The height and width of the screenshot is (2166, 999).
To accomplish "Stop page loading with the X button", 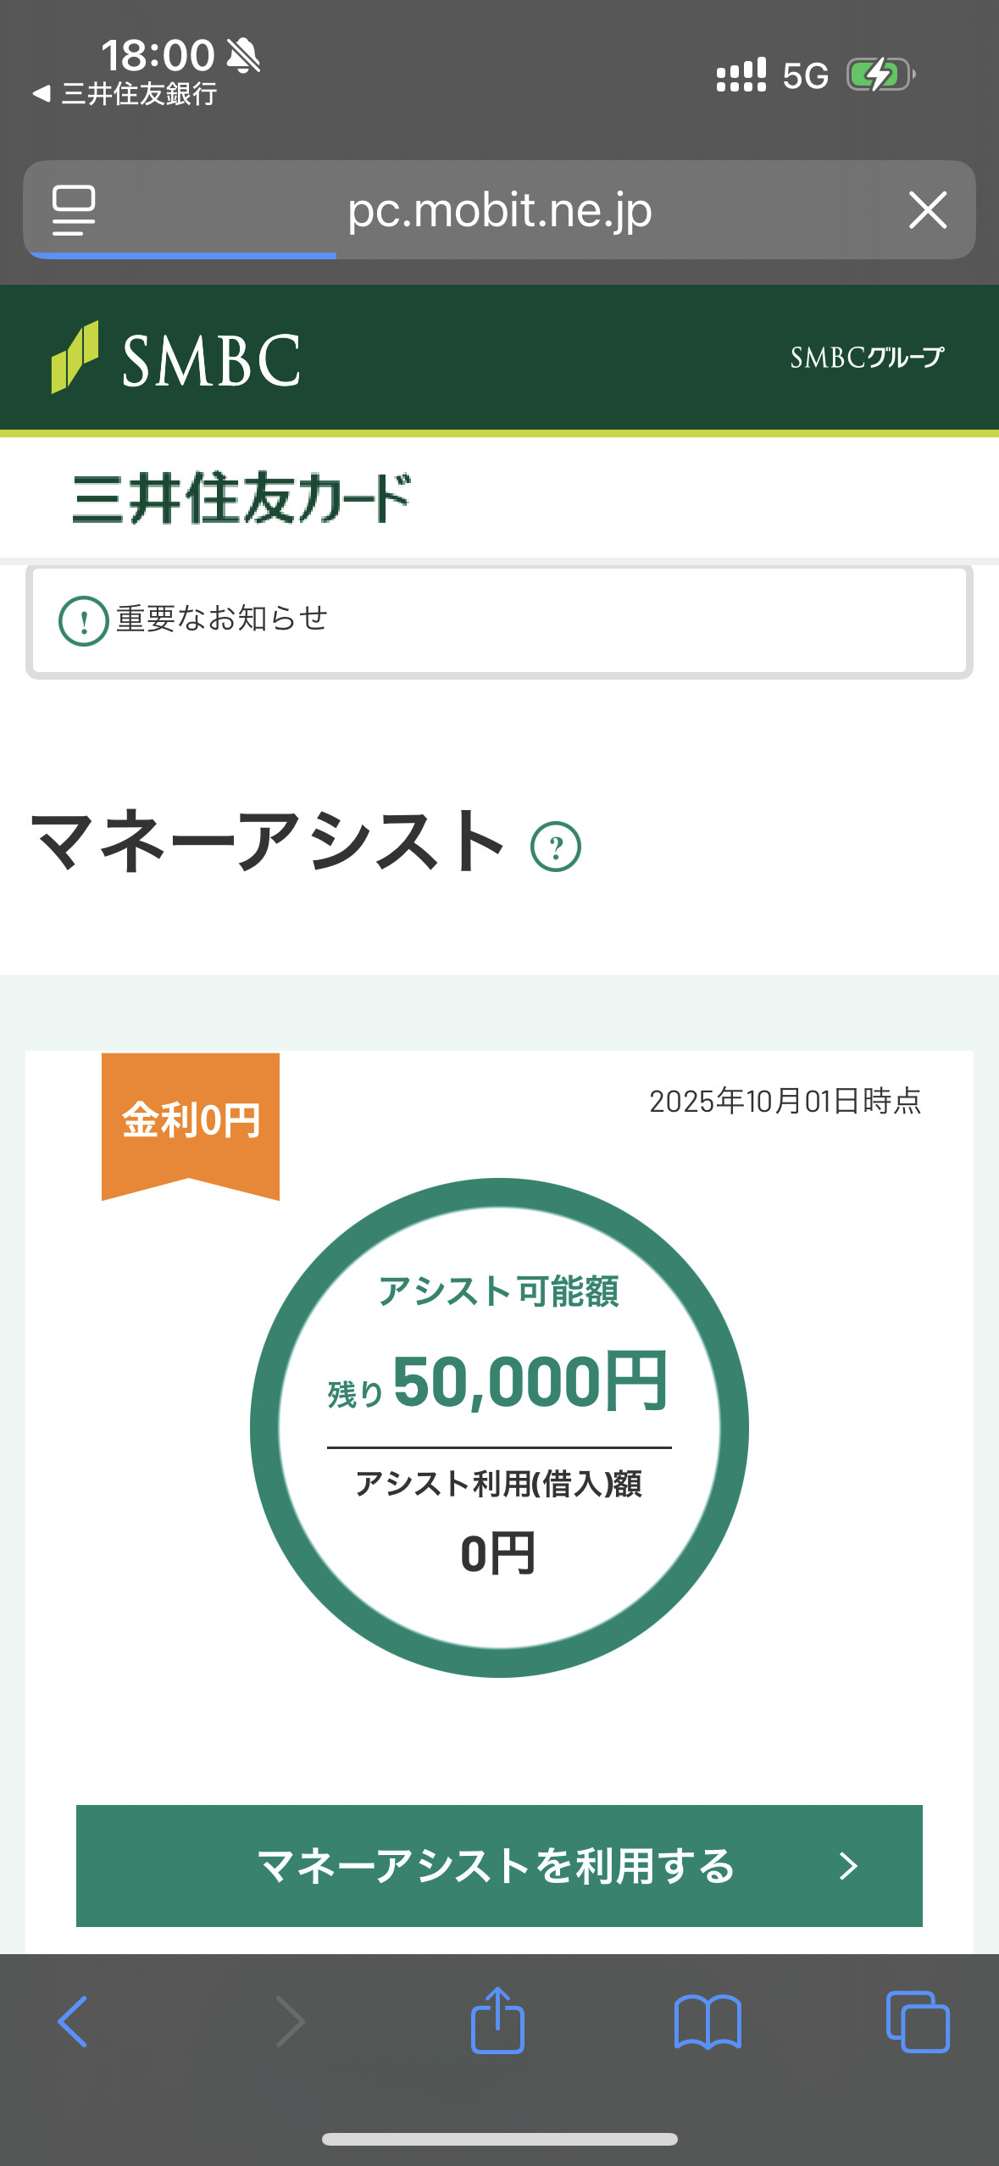I will 927,210.
